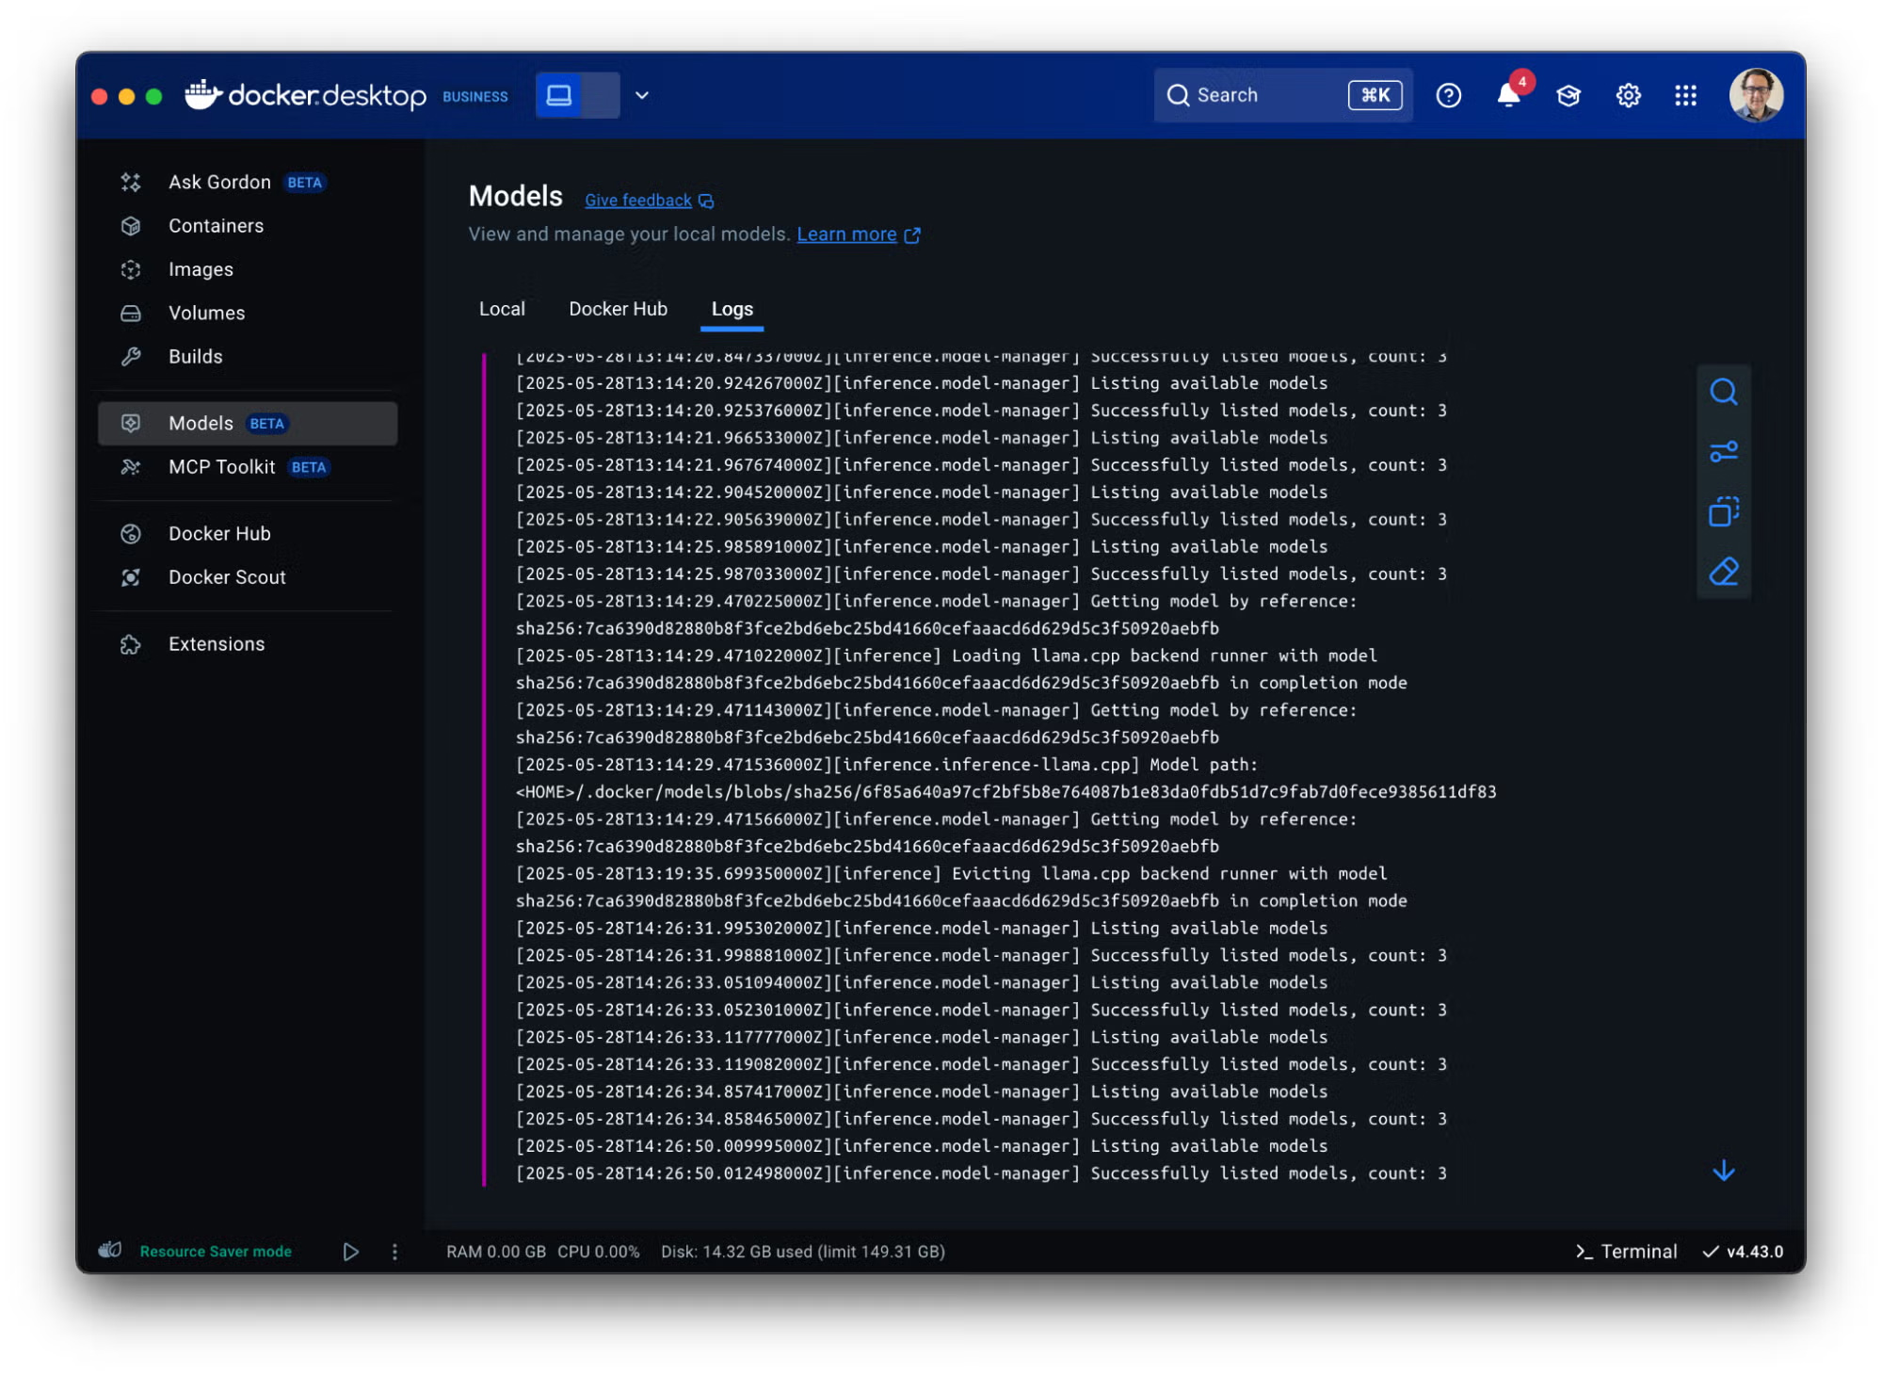Copy logs to clipboard icon
The image size is (1882, 1375).
pyautogui.click(x=1723, y=511)
